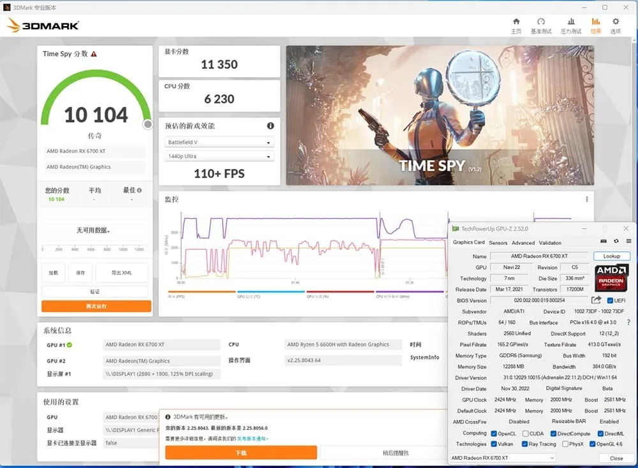Click the Lookup button in GPU-Z
This screenshot has height=468, width=638.
click(611, 256)
